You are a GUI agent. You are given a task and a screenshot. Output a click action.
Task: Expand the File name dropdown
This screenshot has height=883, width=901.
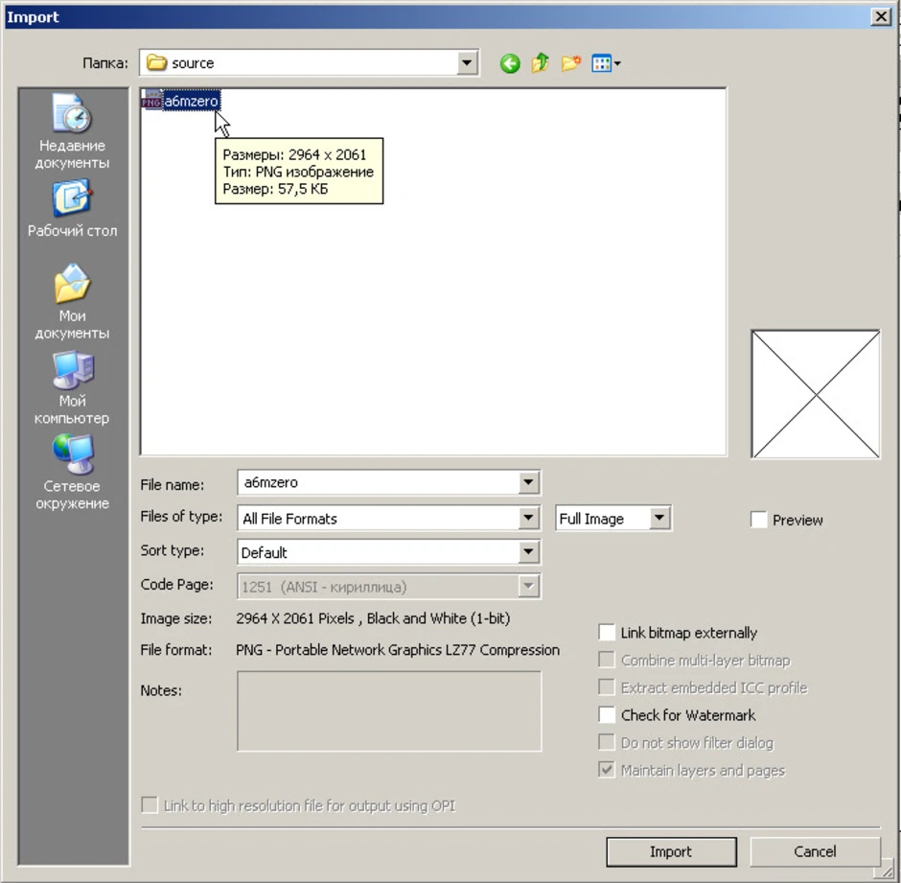528,482
